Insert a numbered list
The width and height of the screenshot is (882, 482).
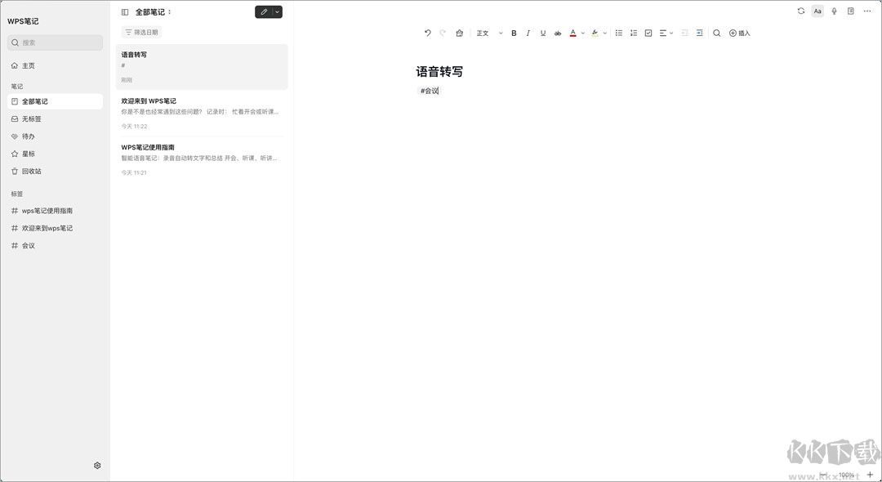point(634,33)
